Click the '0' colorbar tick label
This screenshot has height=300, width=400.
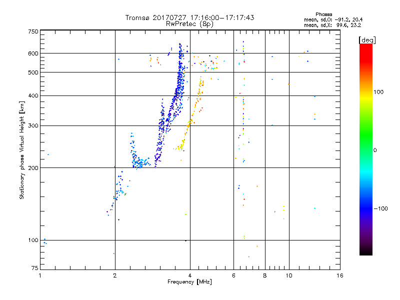click(375, 150)
